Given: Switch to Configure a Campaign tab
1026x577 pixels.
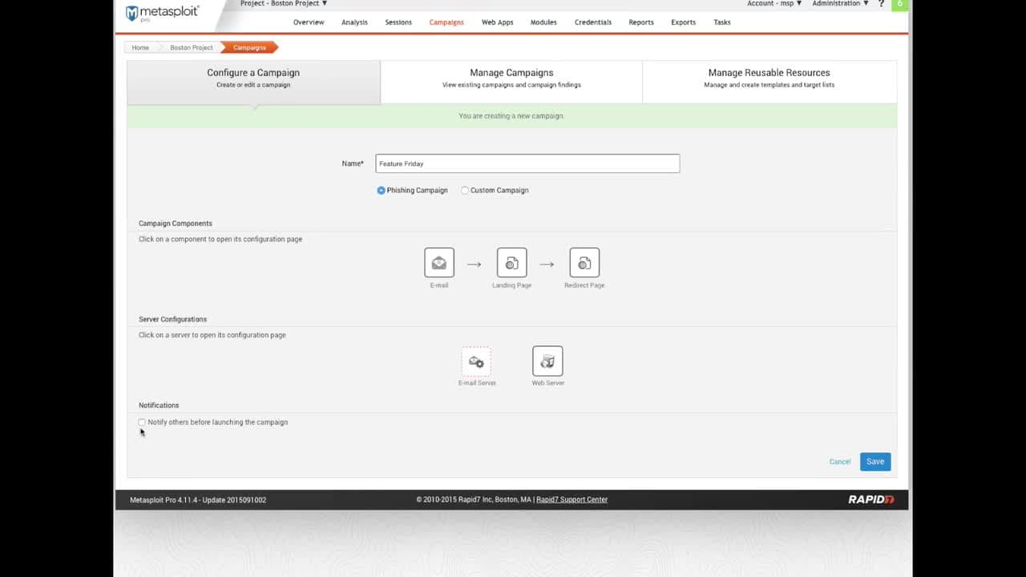Looking at the screenshot, I should (x=253, y=83).
